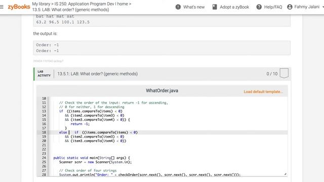
Task: Click the WhatOrder.java file title
Action: coord(162,90)
